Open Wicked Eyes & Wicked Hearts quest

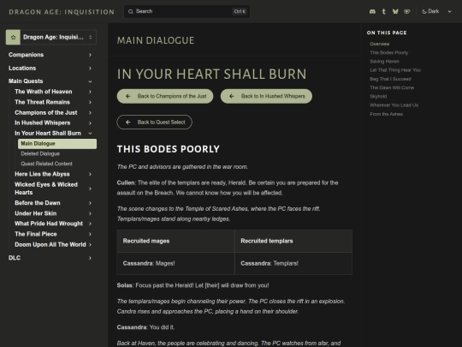click(x=46, y=188)
